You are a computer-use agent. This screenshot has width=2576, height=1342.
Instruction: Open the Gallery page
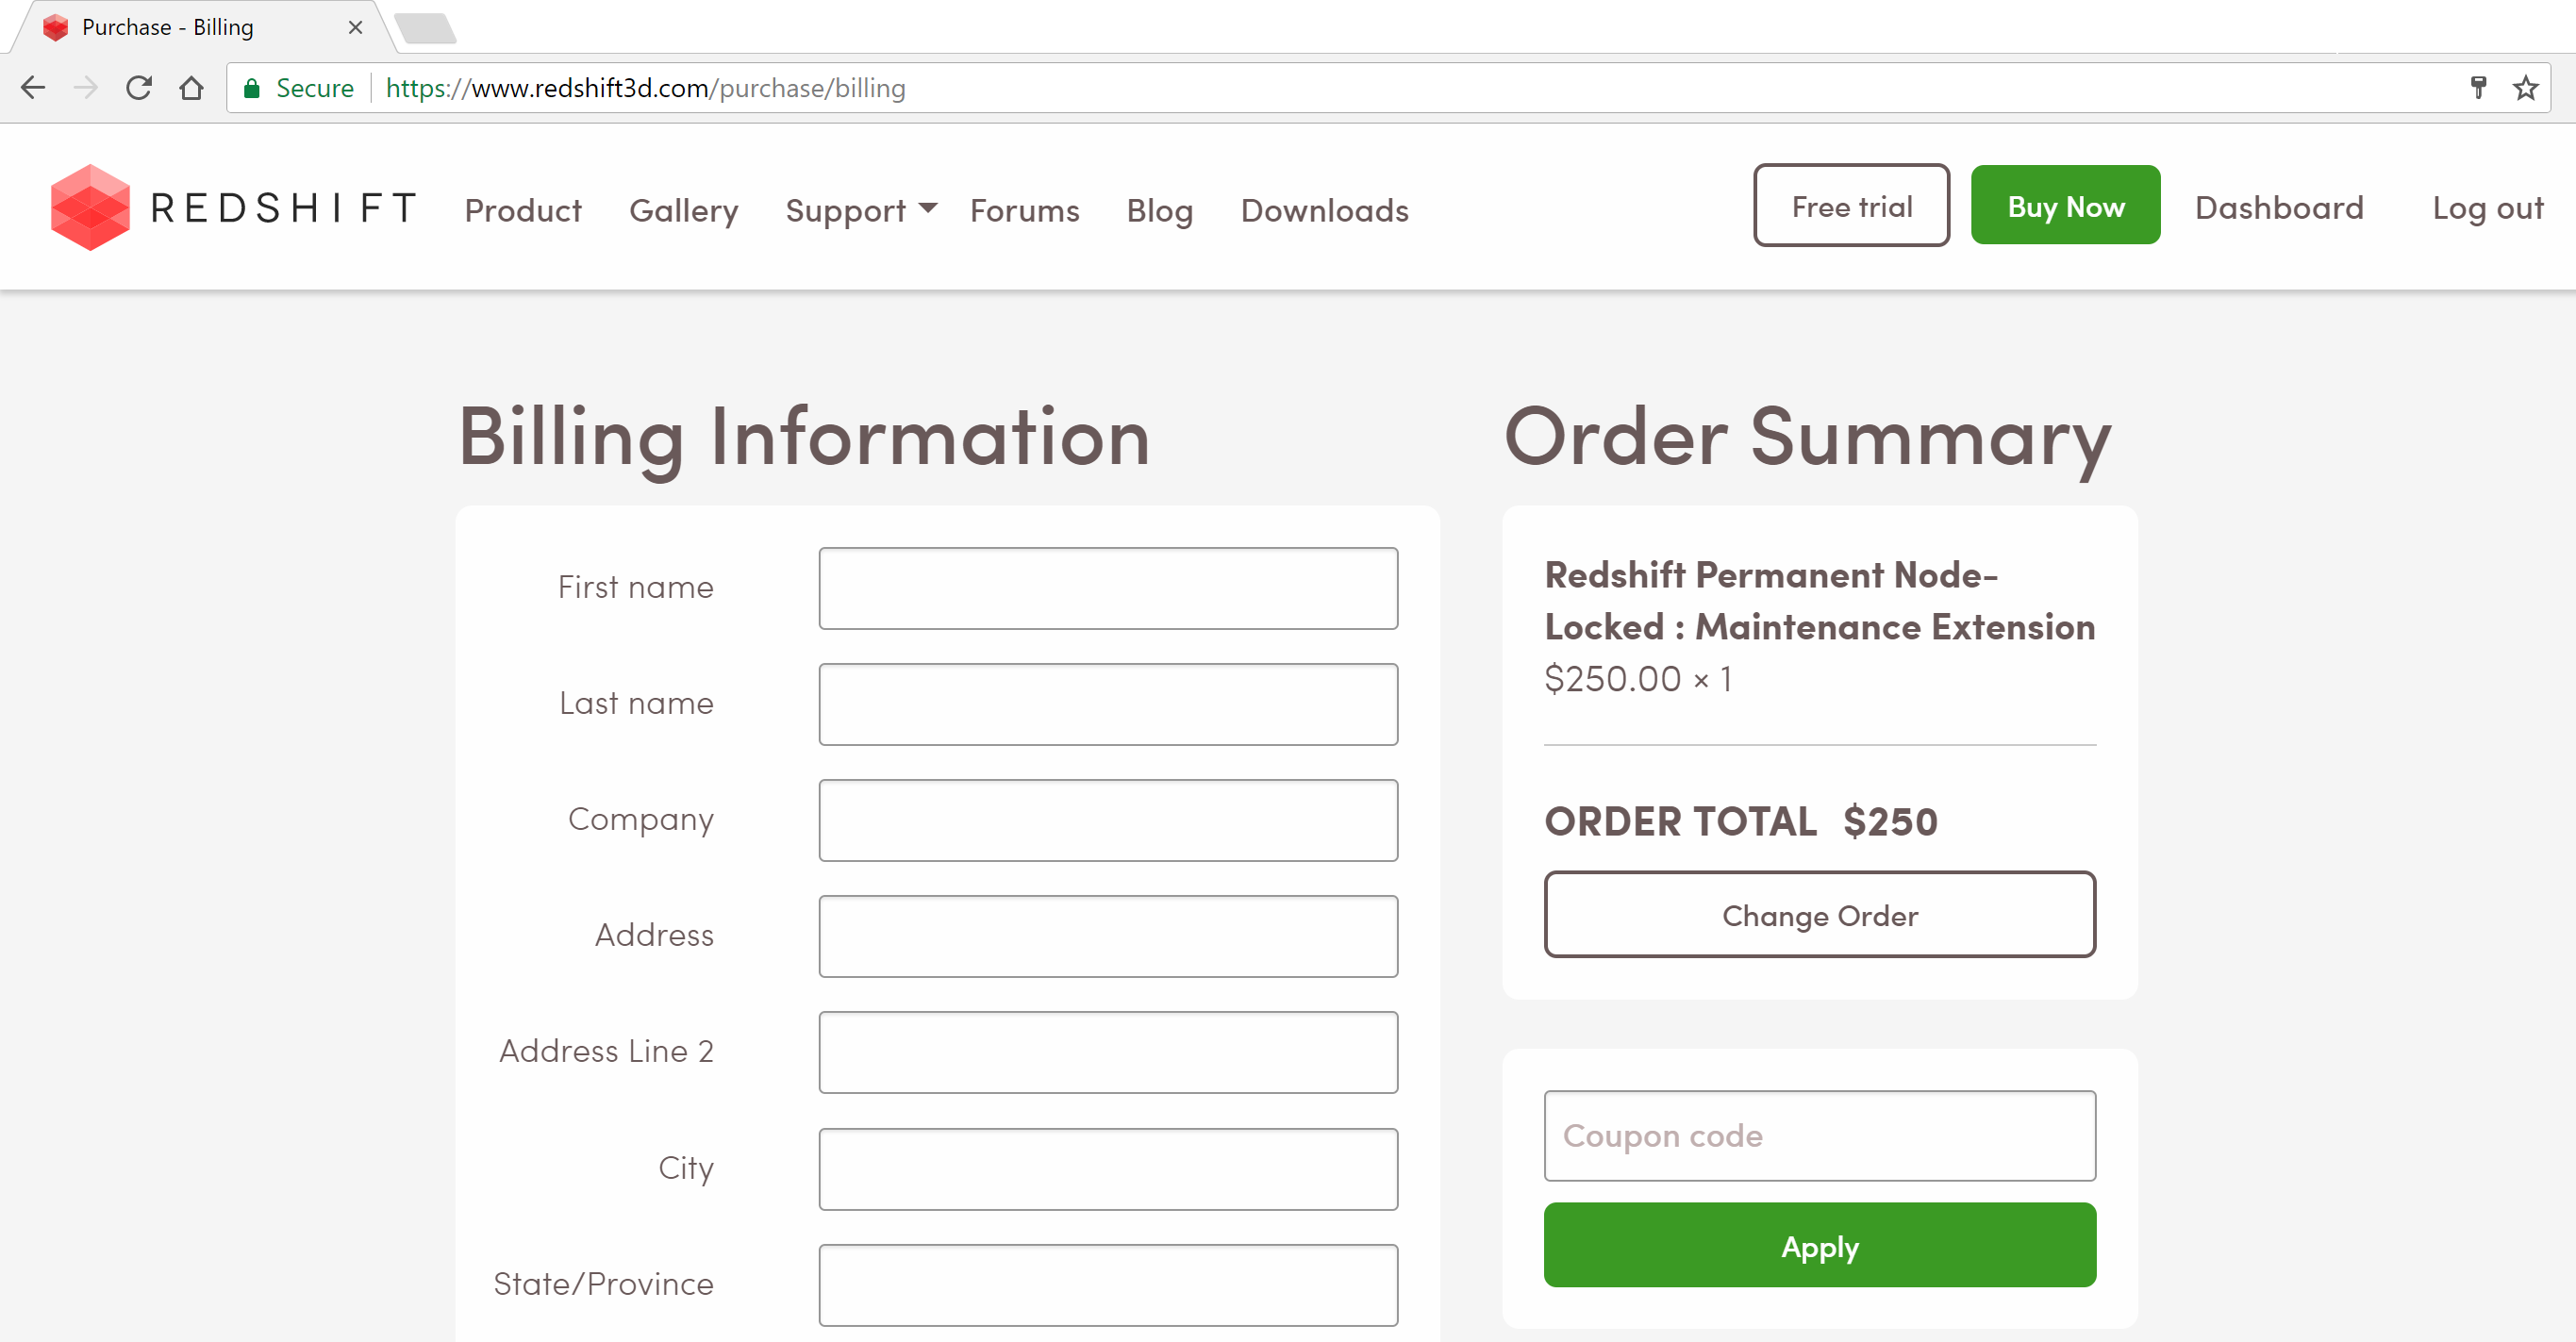pyautogui.click(x=684, y=210)
